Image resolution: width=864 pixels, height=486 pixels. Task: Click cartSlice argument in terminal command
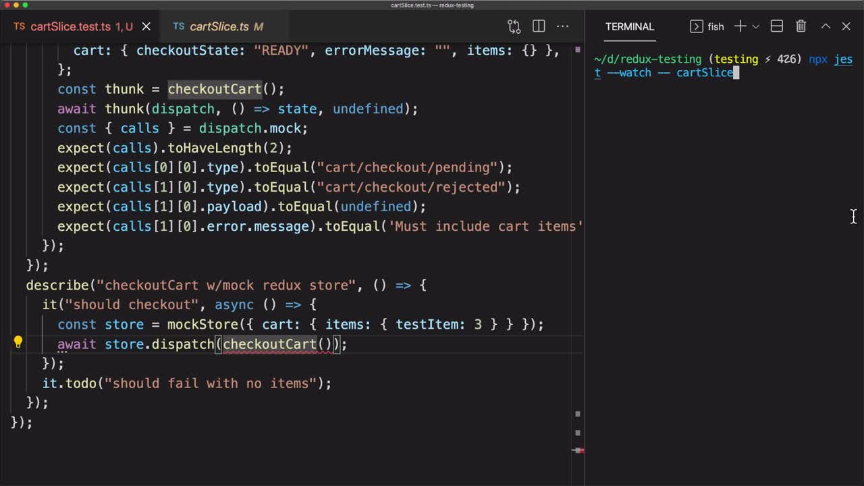[x=705, y=72]
